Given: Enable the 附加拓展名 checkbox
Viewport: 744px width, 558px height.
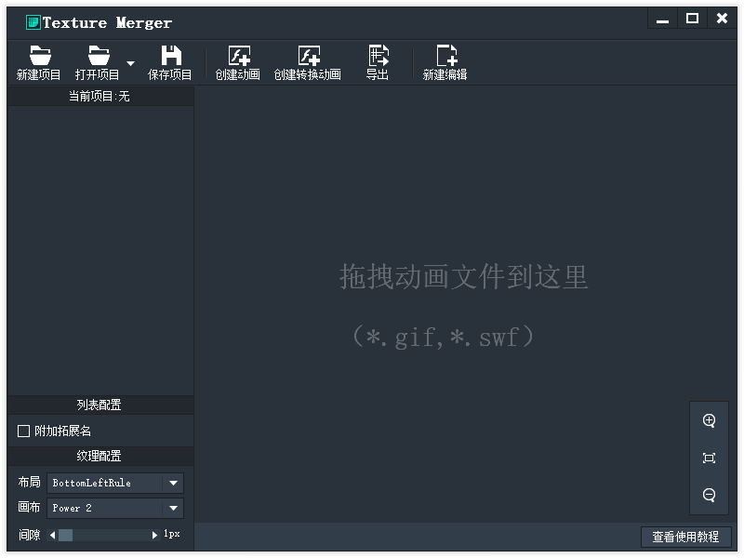Looking at the screenshot, I should [23, 431].
